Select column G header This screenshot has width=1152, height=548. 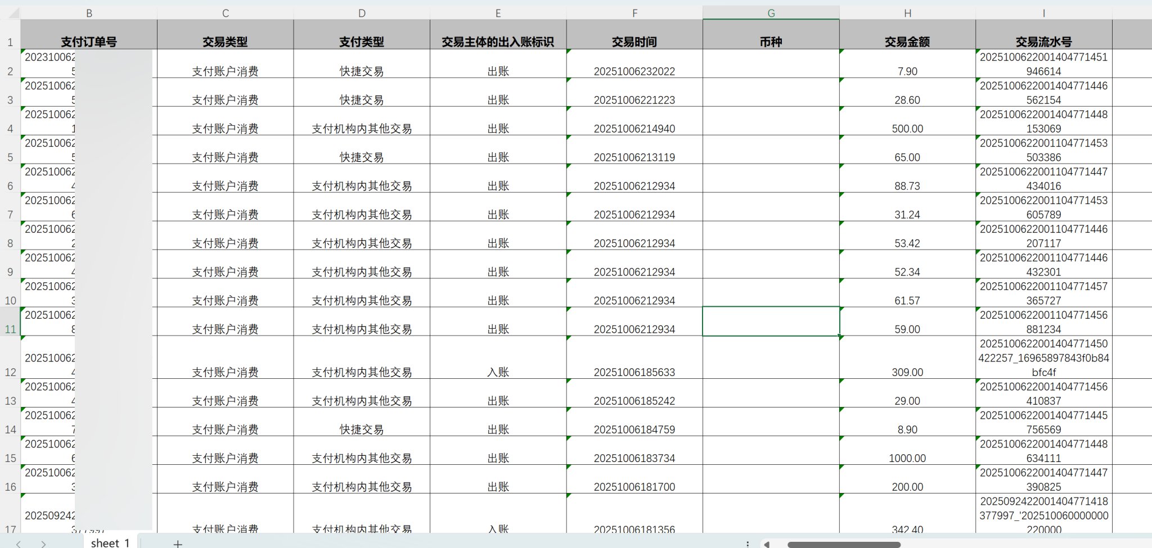(771, 13)
